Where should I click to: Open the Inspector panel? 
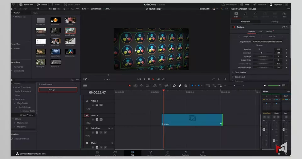click(276, 4)
